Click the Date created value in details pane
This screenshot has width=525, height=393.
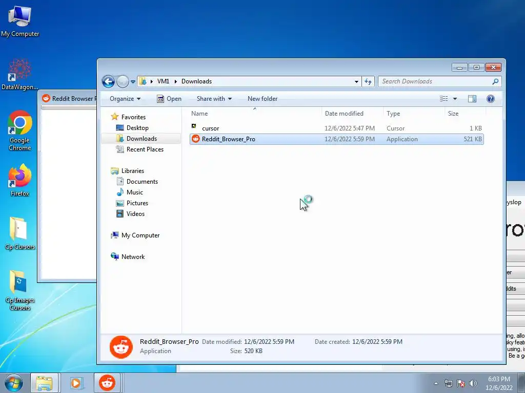click(377, 341)
